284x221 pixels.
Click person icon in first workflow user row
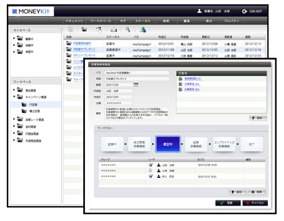coord(158,165)
